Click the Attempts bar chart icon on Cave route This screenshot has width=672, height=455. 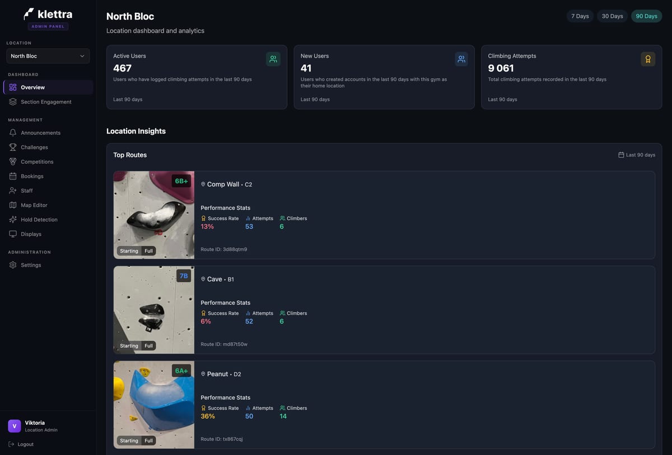coord(248,314)
